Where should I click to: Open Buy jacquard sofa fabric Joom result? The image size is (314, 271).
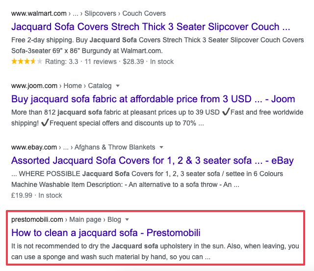click(153, 99)
